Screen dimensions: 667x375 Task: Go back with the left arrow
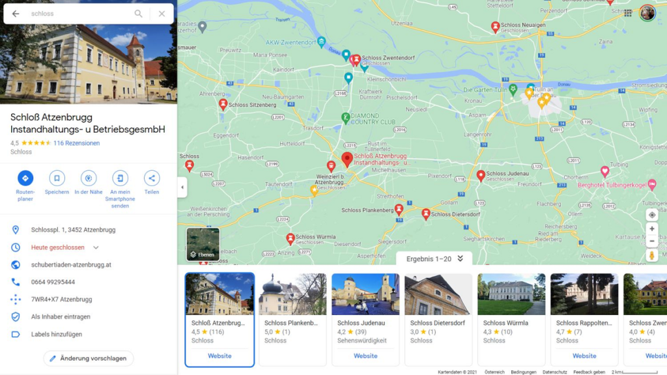click(x=16, y=14)
